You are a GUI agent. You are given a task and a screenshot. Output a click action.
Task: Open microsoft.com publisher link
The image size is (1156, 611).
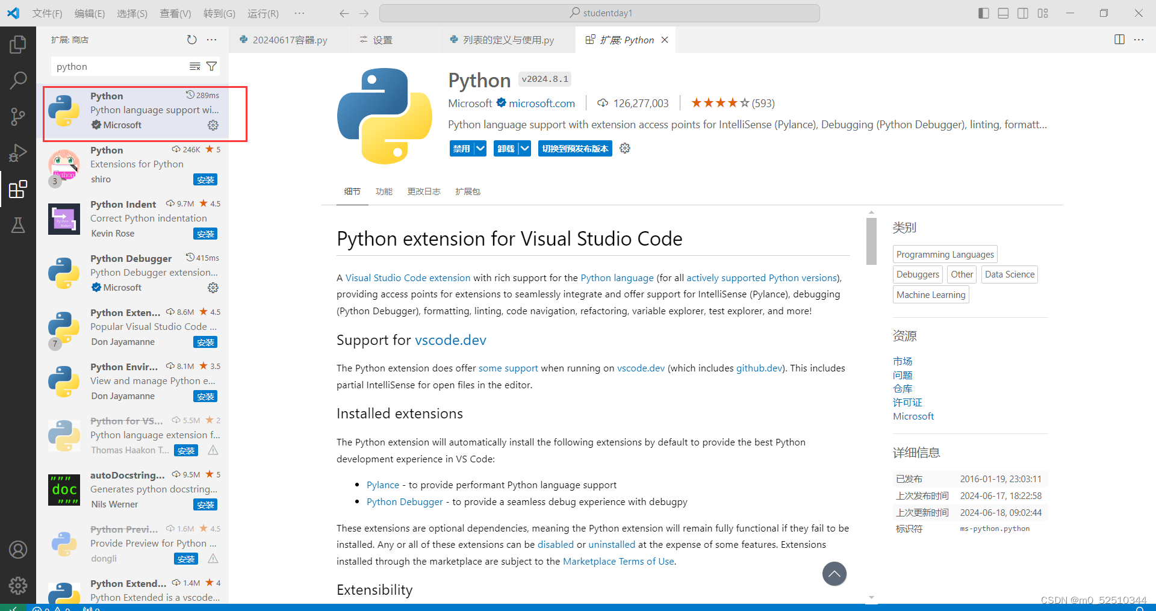(x=542, y=104)
